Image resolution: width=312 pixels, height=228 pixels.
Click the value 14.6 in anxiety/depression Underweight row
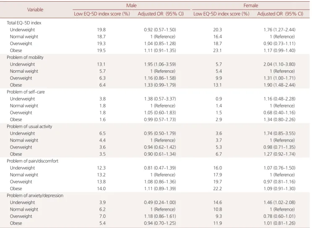click(217, 202)
